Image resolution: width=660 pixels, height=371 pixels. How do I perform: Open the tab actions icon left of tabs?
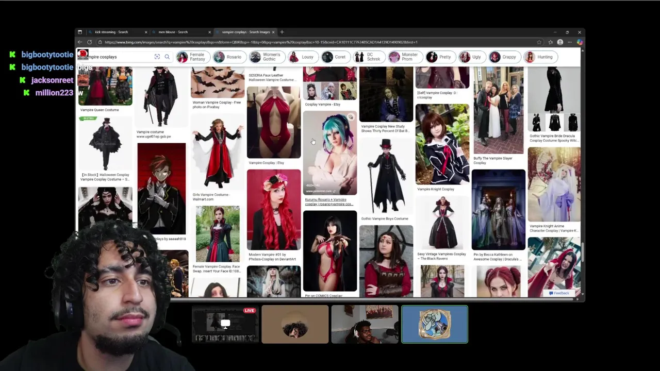click(80, 32)
